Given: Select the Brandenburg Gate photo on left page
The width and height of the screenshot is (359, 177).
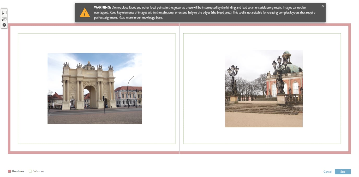Looking at the screenshot, I should click(x=94, y=88).
